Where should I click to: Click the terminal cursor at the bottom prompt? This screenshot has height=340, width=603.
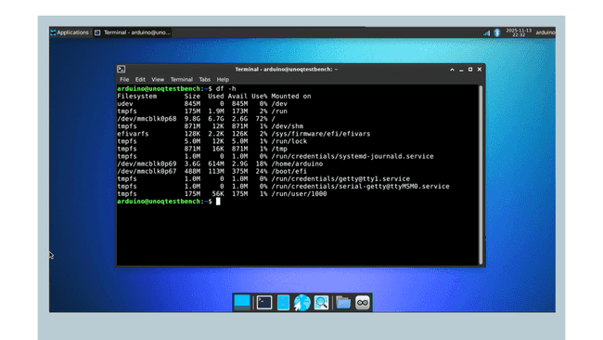click(x=218, y=202)
